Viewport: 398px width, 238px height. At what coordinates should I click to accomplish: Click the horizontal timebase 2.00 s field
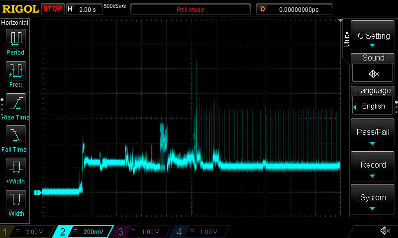tap(84, 9)
